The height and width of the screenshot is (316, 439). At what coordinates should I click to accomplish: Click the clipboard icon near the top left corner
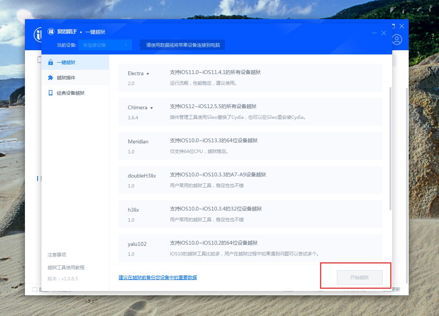tap(39, 59)
